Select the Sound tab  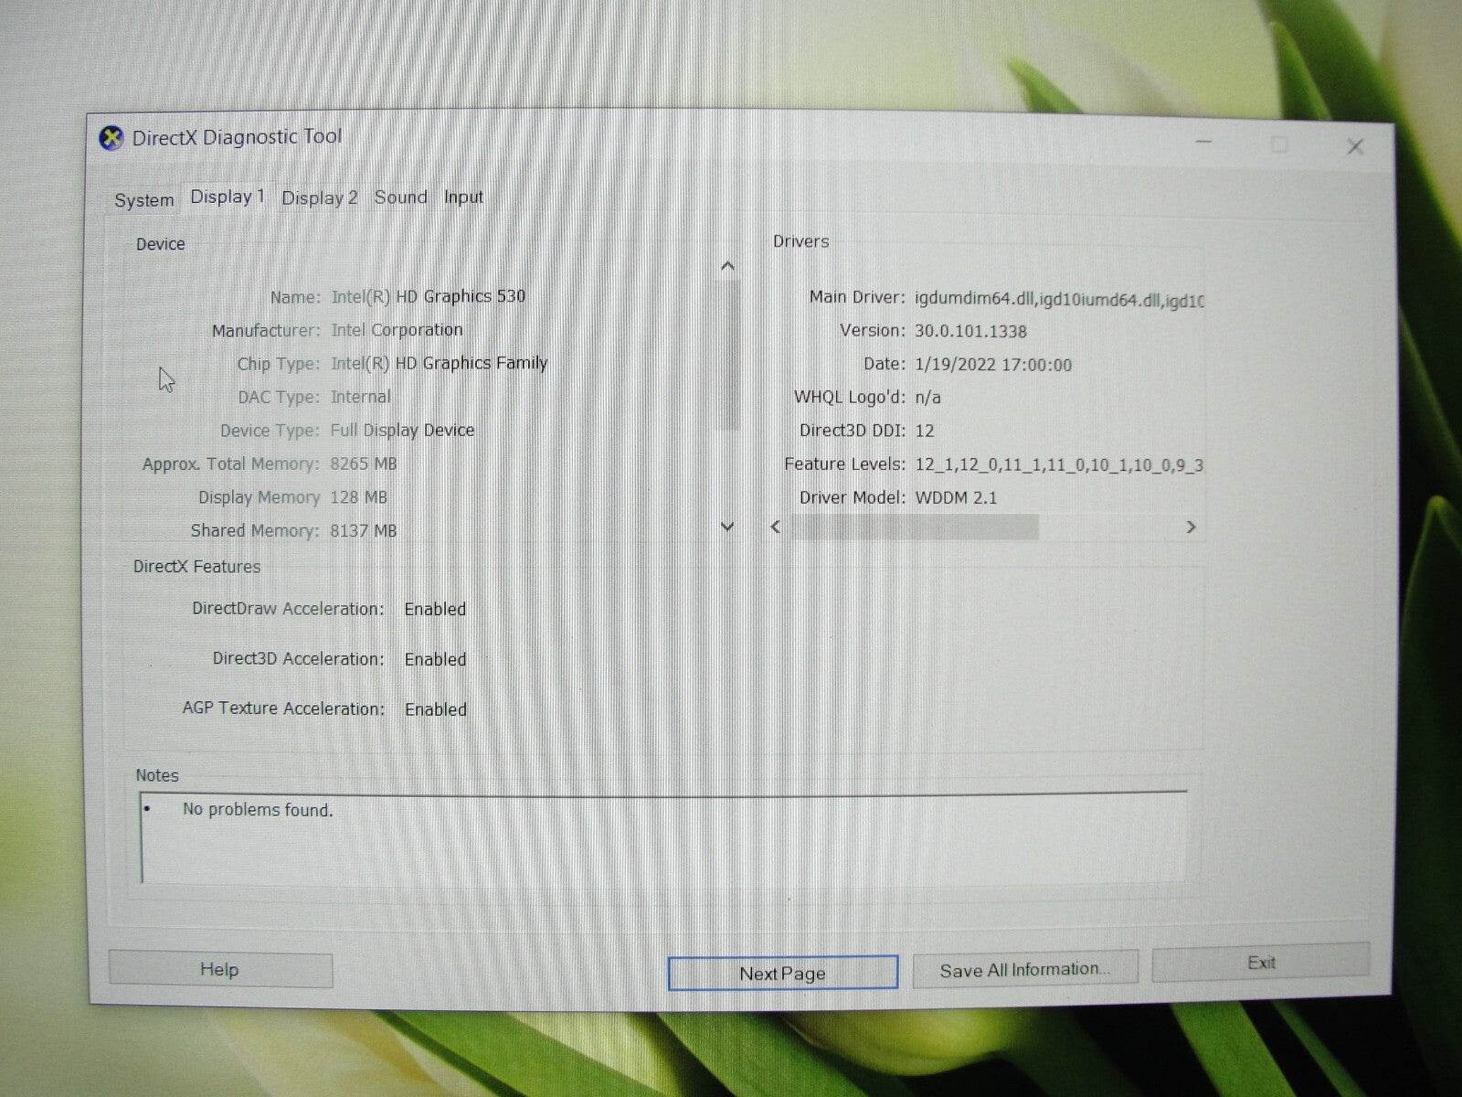point(400,197)
